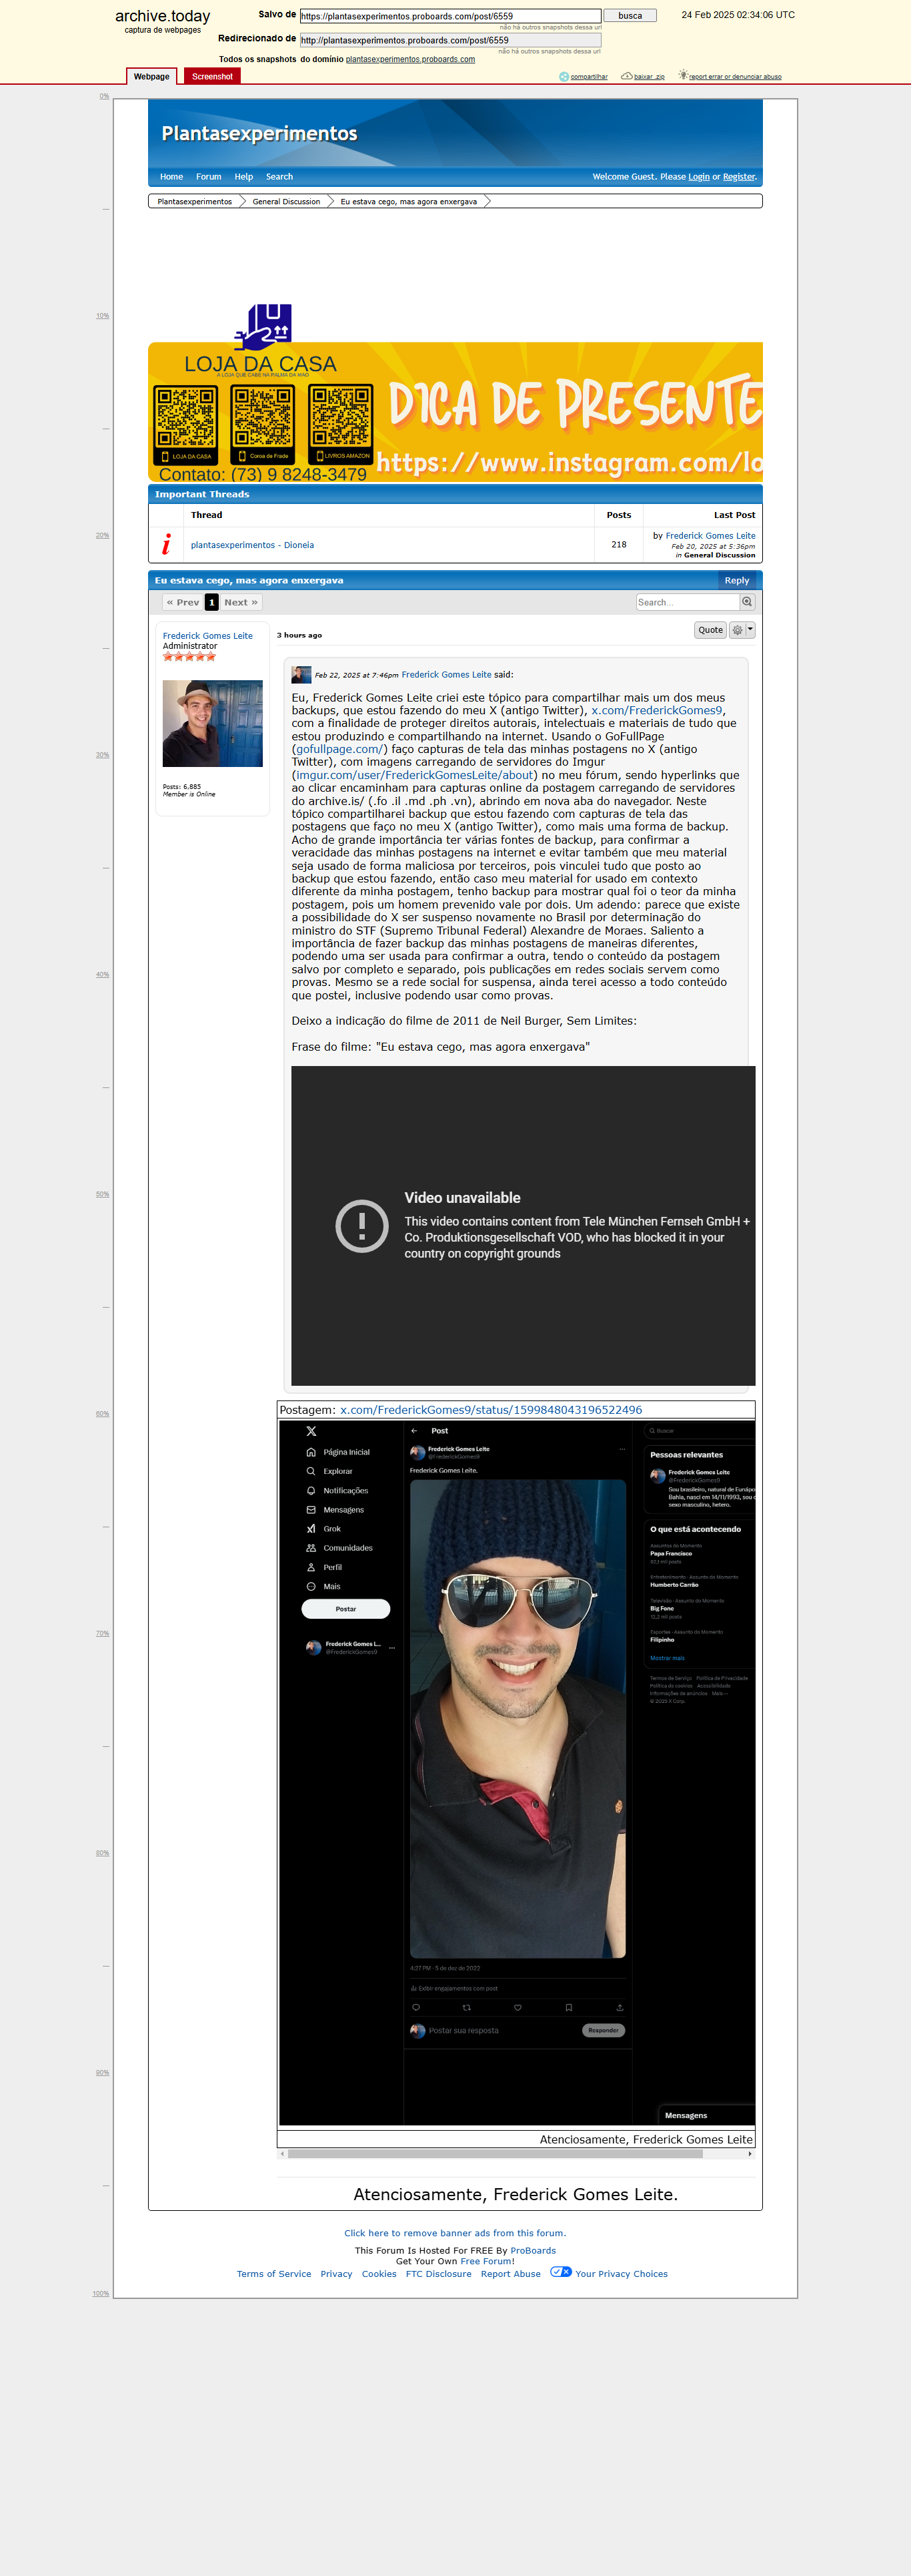Viewport: 911px width, 2576px height.
Task: Click the busca button
Action: pyautogui.click(x=630, y=16)
